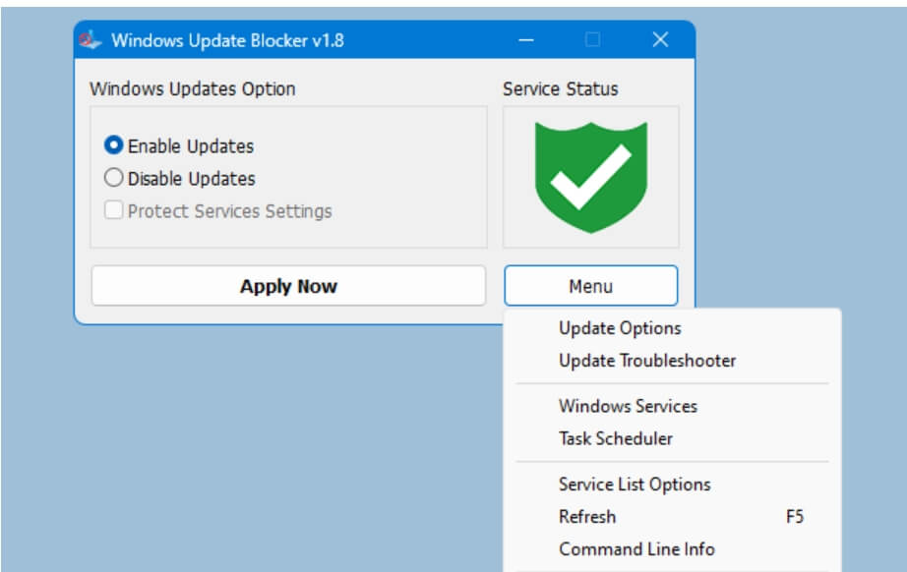Toggle the Menu dropdown button

click(x=590, y=286)
